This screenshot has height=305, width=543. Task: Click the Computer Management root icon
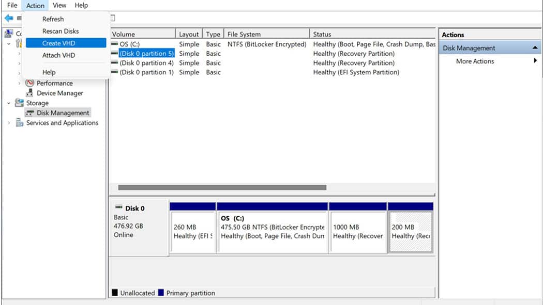(x=9, y=34)
